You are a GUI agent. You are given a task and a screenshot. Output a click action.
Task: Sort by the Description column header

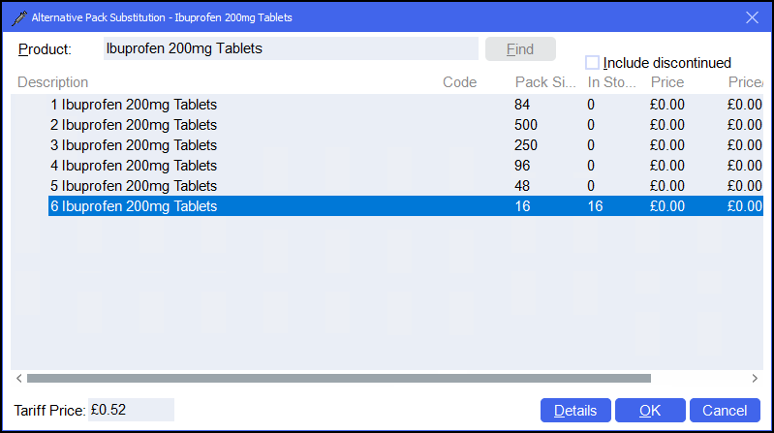click(53, 82)
